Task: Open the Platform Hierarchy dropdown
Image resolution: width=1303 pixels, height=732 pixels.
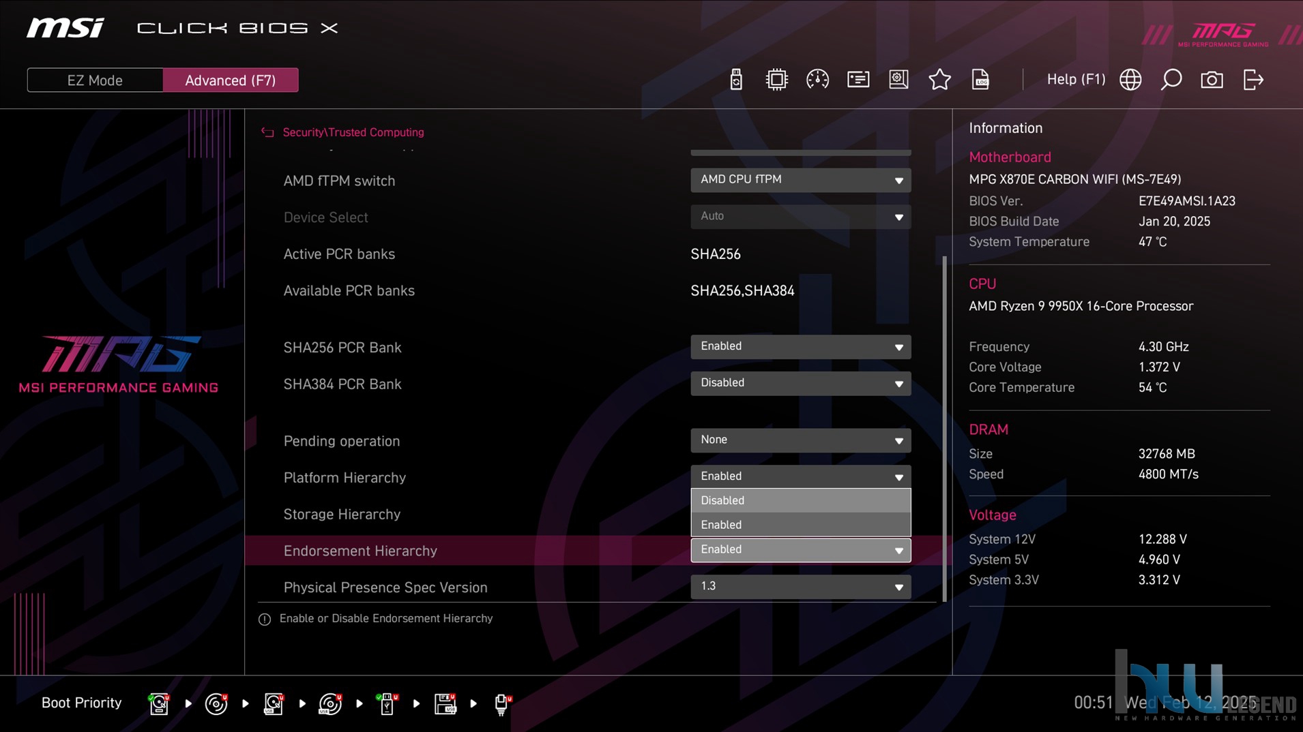Action: coord(800,476)
